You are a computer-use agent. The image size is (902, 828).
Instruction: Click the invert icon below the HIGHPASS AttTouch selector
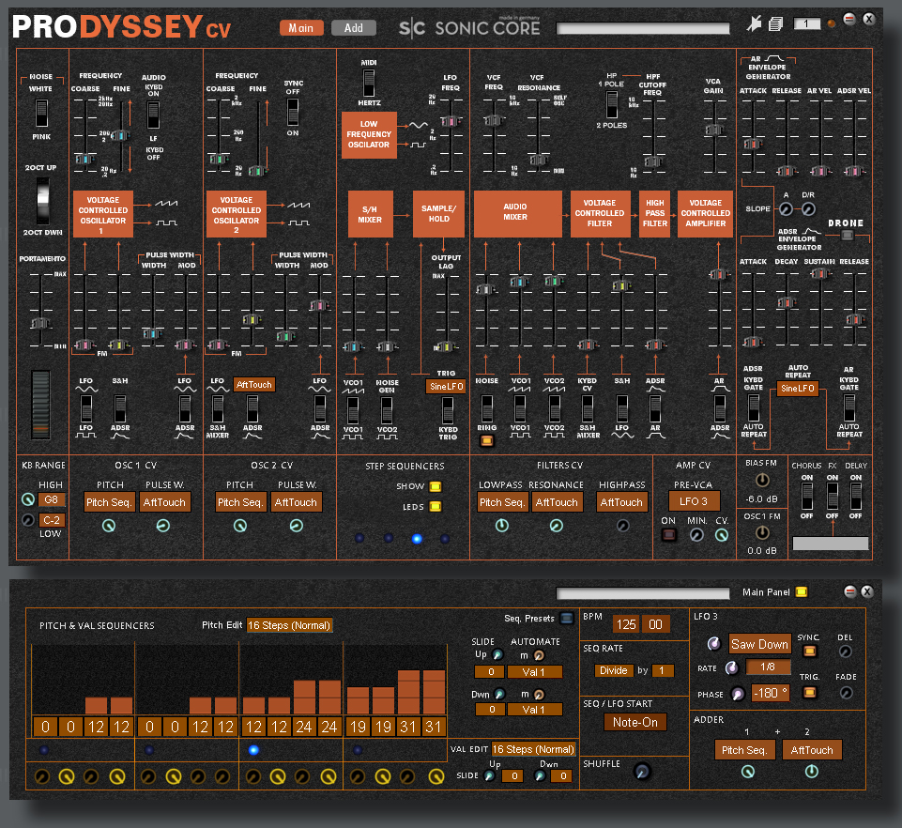click(x=622, y=526)
